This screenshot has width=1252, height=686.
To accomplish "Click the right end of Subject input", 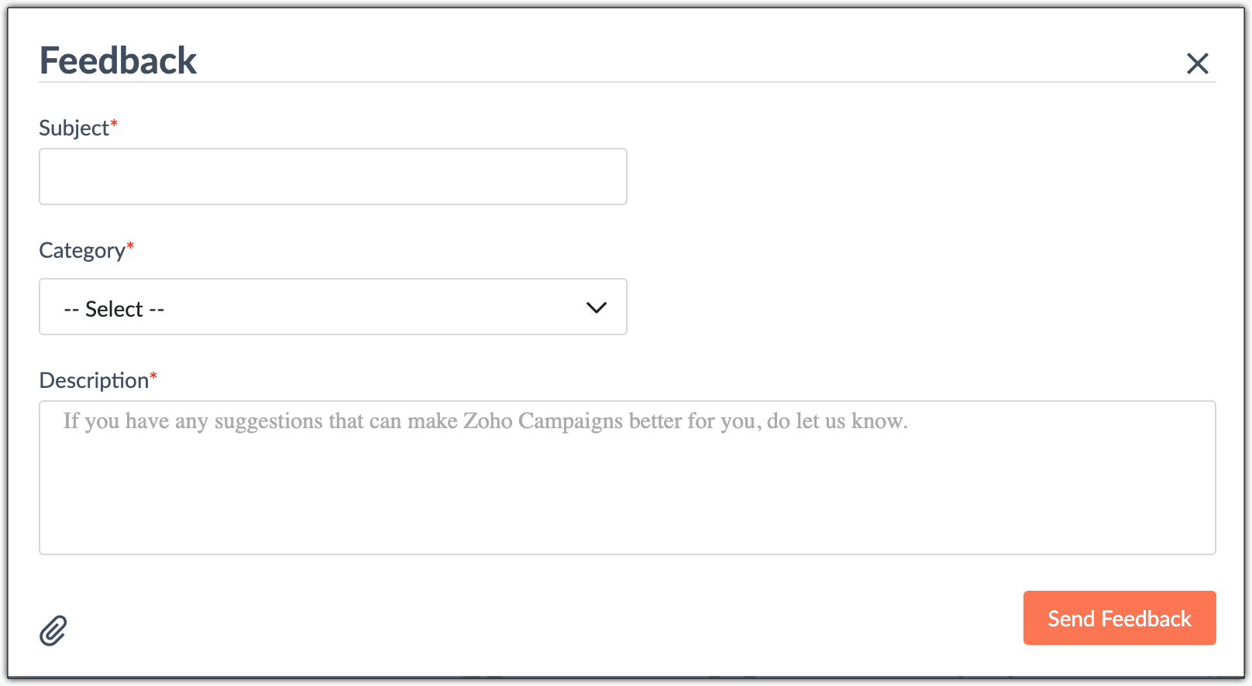I will (604, 177).
